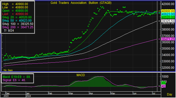
Task: Click the SAvg 20 legend entry
Action: pyautogui.click(x=17, y=17)
